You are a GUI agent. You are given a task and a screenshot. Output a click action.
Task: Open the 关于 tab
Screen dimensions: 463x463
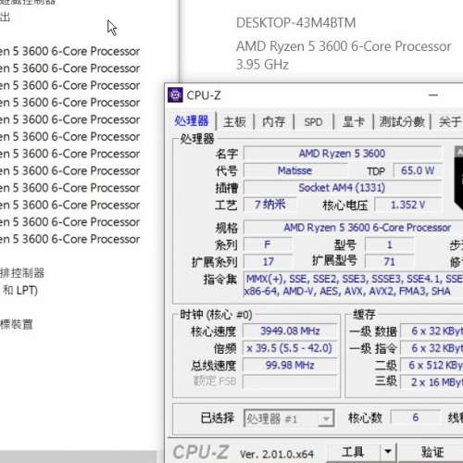pos(449,121)
